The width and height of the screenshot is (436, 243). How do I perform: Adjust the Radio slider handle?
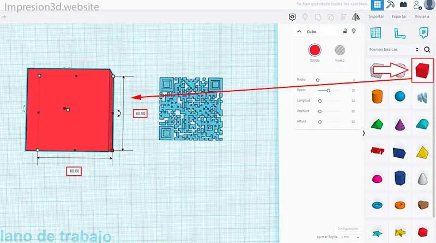(x=318, y=80)
